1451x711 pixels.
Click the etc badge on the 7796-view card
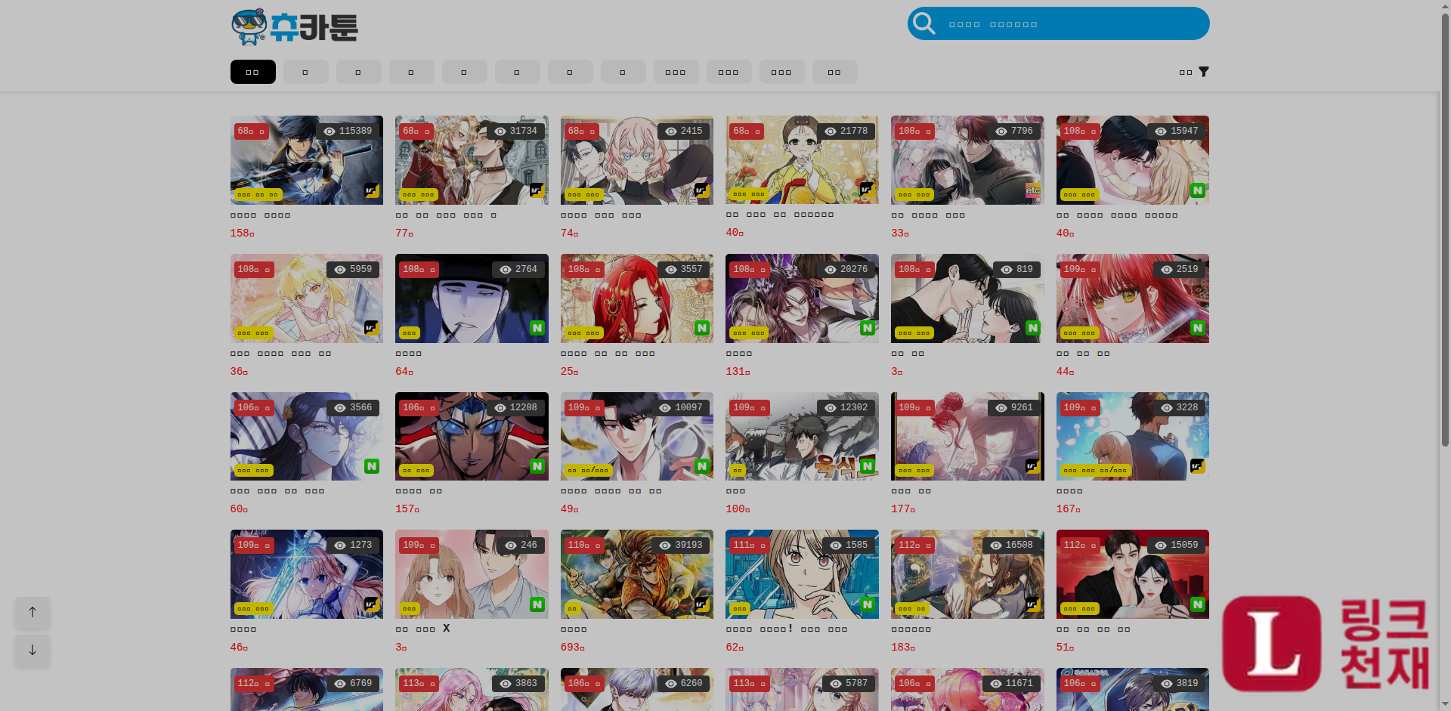(x=1032, y=190)
